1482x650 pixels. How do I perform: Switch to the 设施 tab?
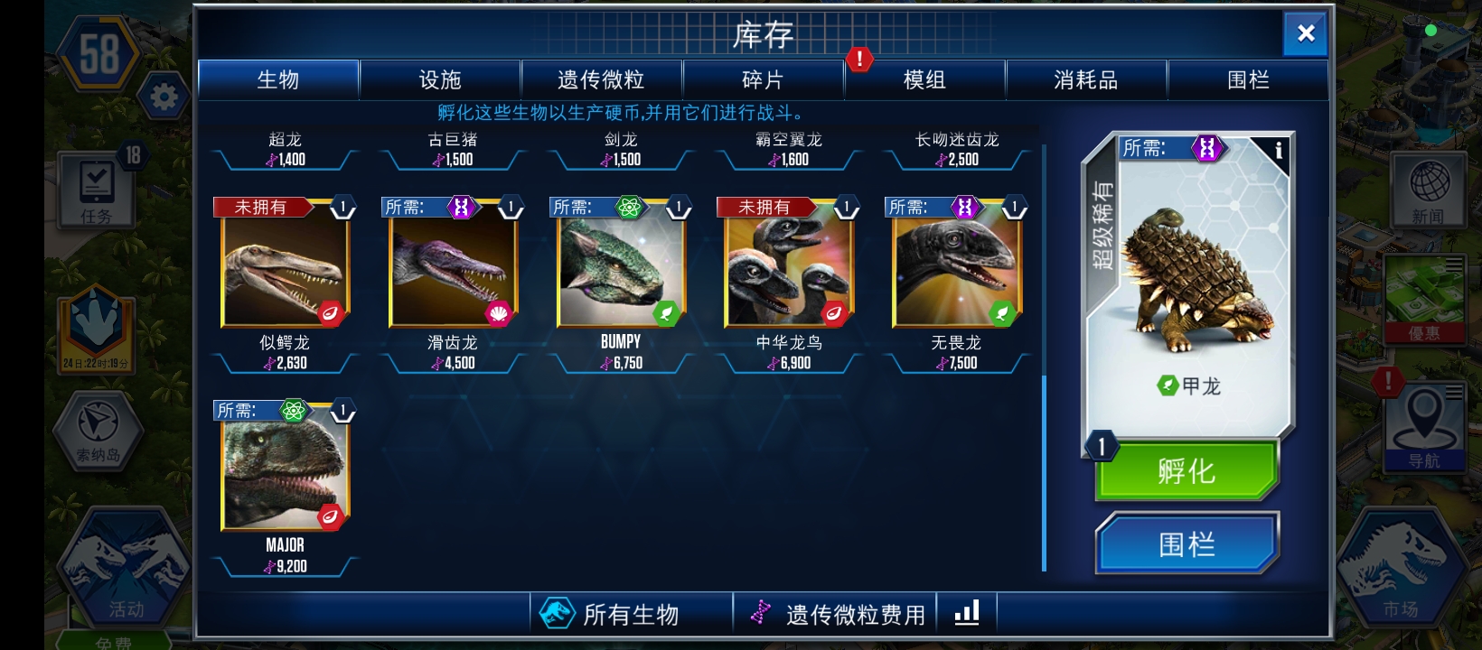click(440, 80)
